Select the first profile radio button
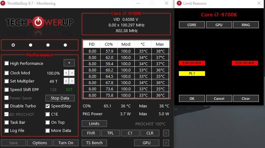The width and height of the screenshot is (265, 148). tap(13, 45)
